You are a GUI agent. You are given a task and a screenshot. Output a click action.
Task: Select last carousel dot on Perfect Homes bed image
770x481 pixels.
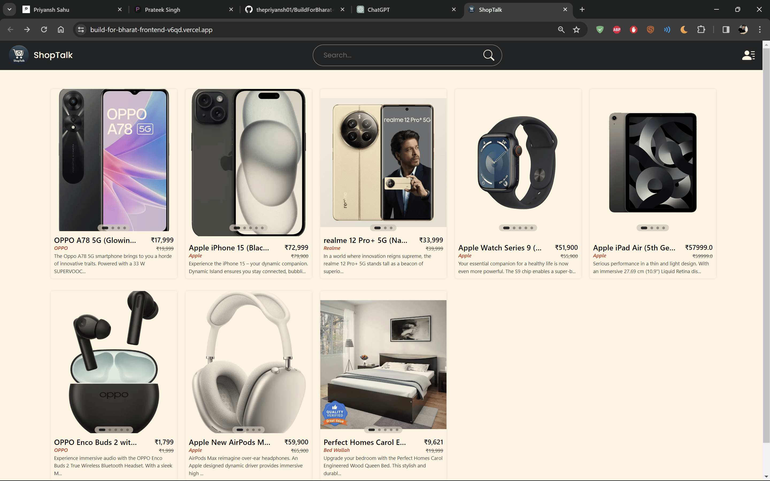(x=397, y=430)
